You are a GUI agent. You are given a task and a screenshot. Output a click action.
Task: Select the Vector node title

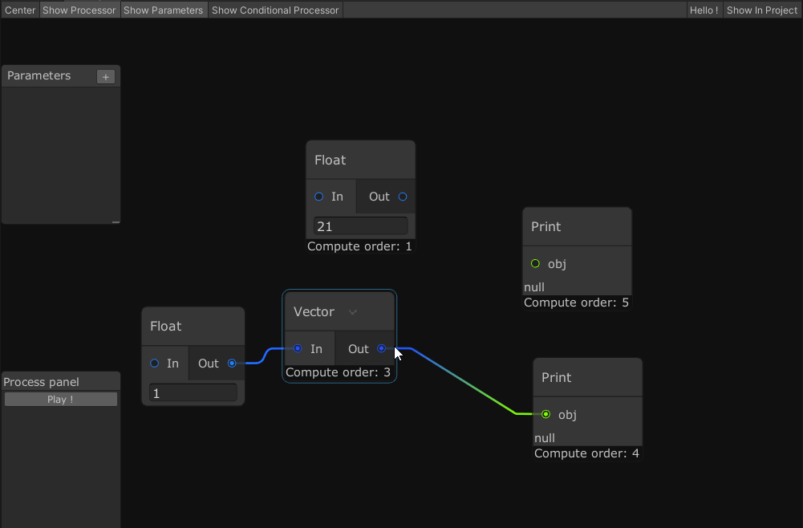pos(314,311)
